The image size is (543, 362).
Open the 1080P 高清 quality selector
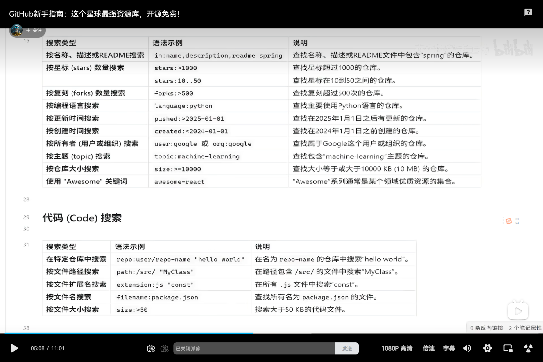(397, 348)
